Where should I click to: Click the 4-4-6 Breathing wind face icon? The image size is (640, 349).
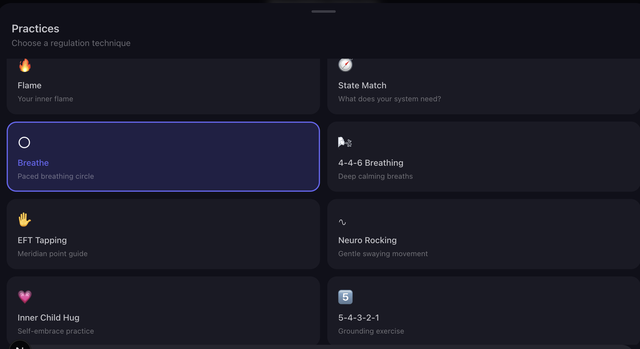coord(345,142)
